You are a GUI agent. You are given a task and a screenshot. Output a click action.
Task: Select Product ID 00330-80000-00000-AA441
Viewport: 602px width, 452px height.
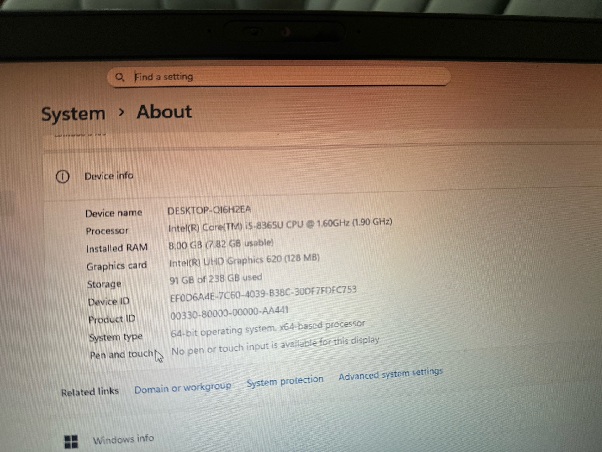(229, 313)
